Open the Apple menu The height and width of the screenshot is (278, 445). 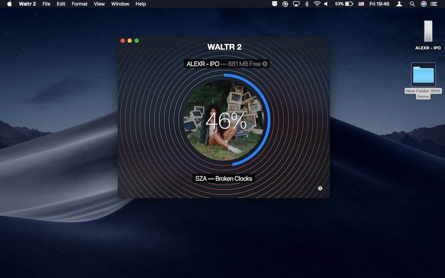(10, 4)
